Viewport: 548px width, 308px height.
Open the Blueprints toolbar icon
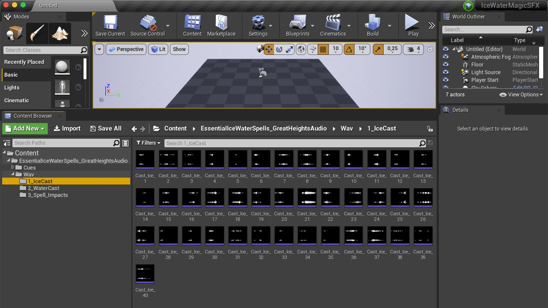pyautogui.click(x=297, y=23)
